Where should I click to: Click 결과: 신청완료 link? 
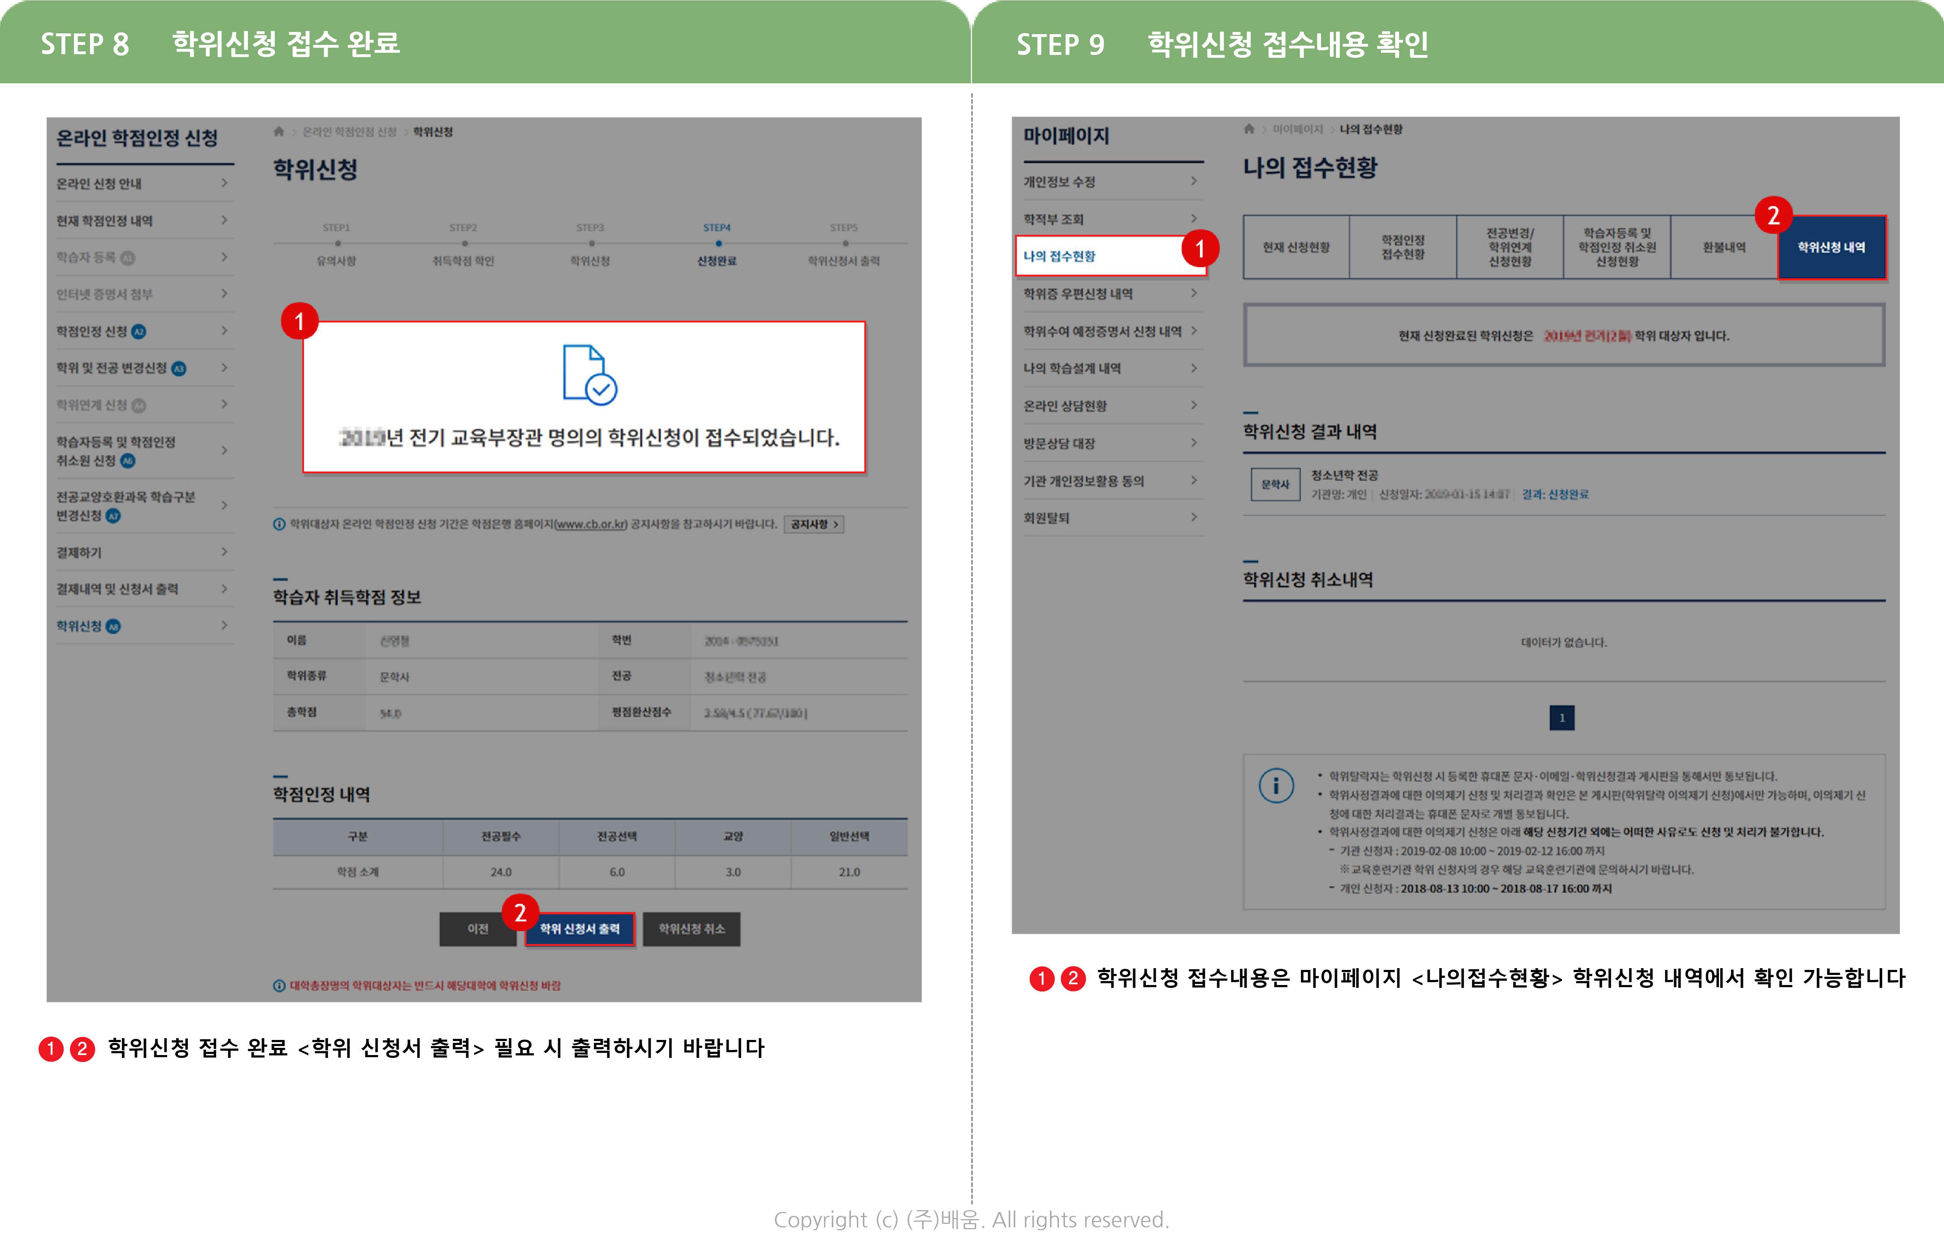(1555, 494)
